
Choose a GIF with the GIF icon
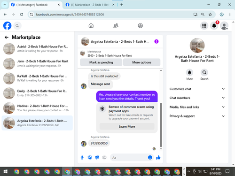[x=104, y=158]
